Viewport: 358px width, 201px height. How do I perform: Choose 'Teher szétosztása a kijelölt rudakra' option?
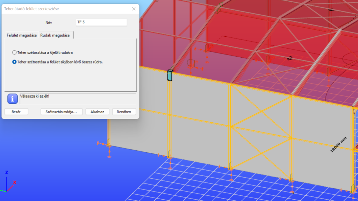pyautogui.click(x=14, y=52)
